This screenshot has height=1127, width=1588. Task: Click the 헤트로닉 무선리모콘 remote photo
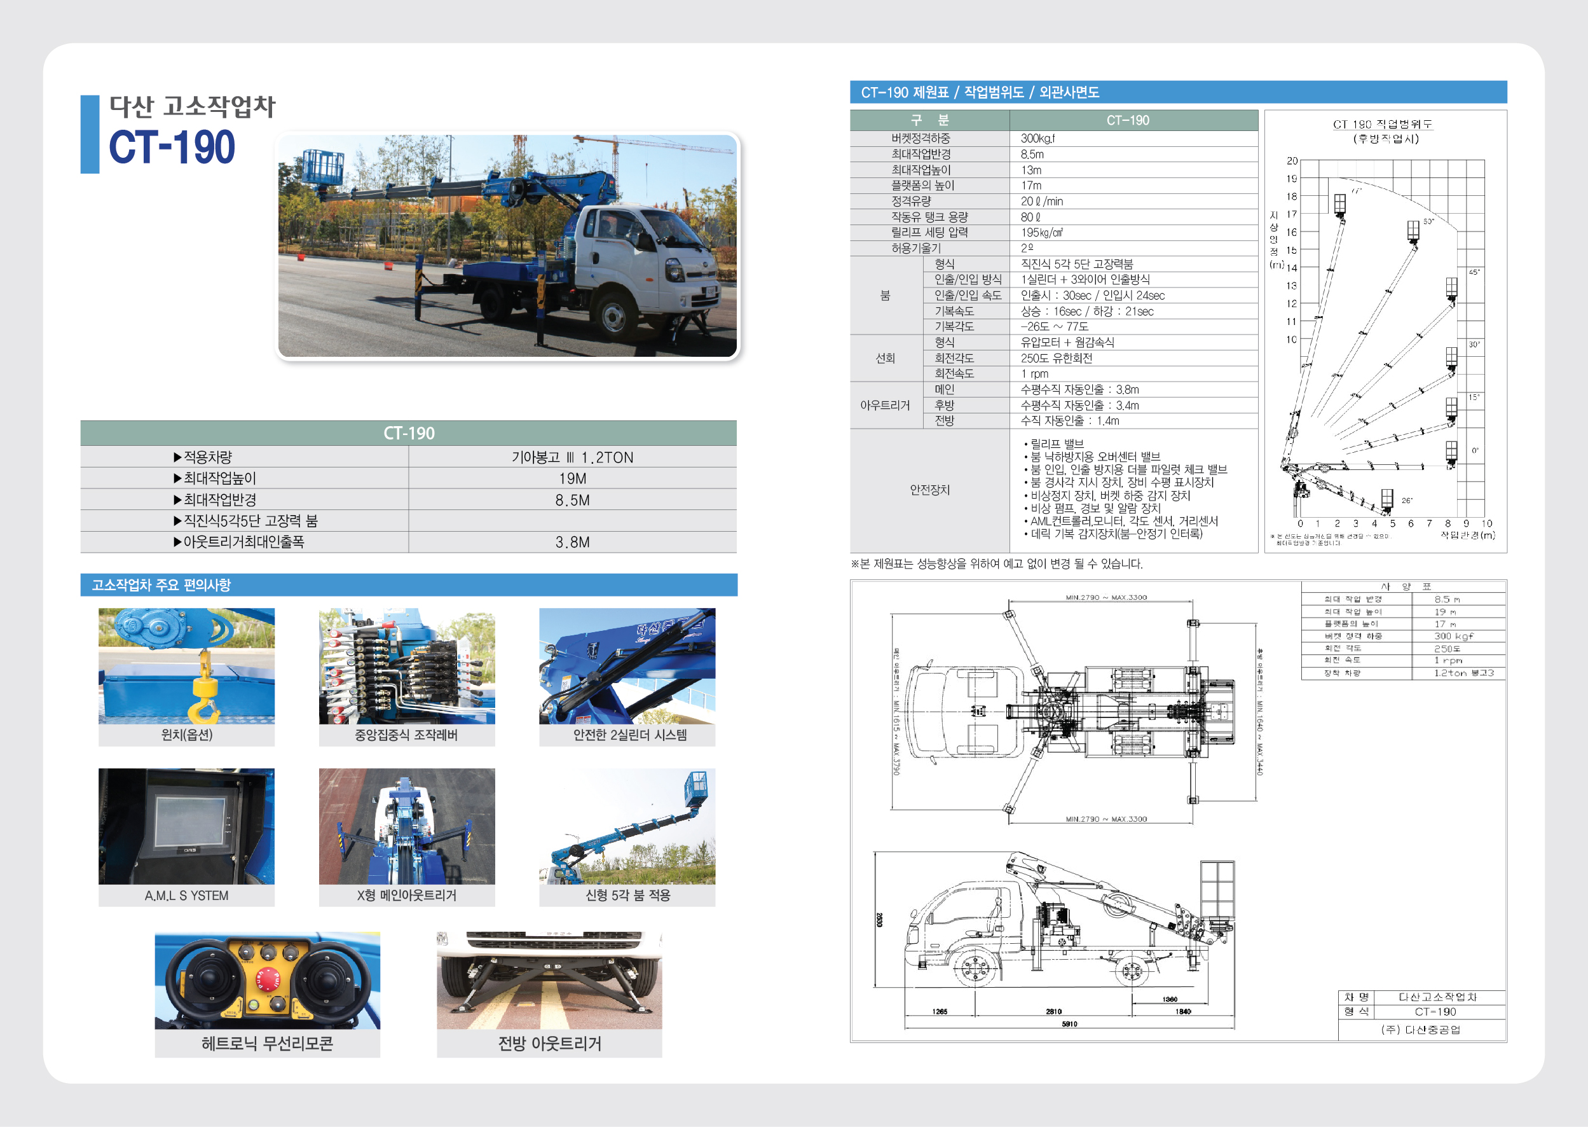click(x=268, y=980)
